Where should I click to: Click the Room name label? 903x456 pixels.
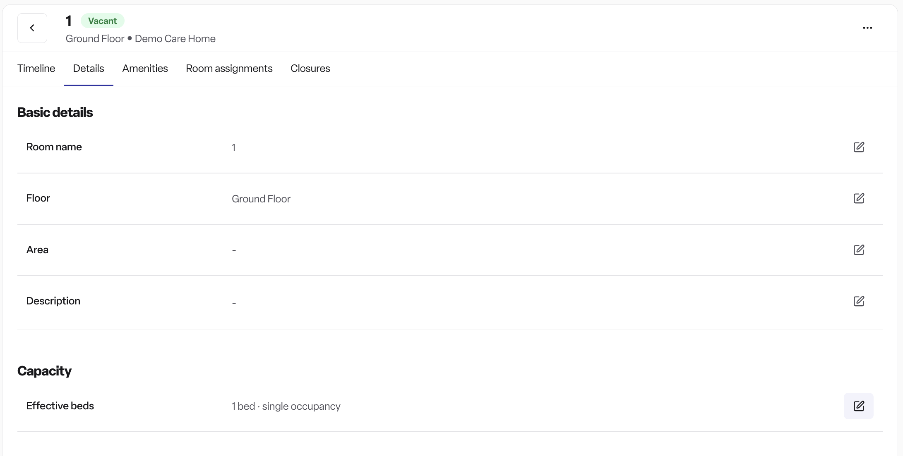(x=54, y=147)
